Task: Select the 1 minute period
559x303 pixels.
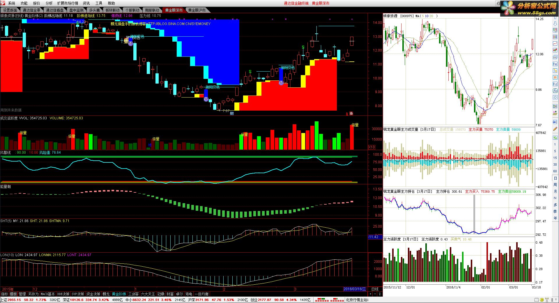Action: (555, 144)
